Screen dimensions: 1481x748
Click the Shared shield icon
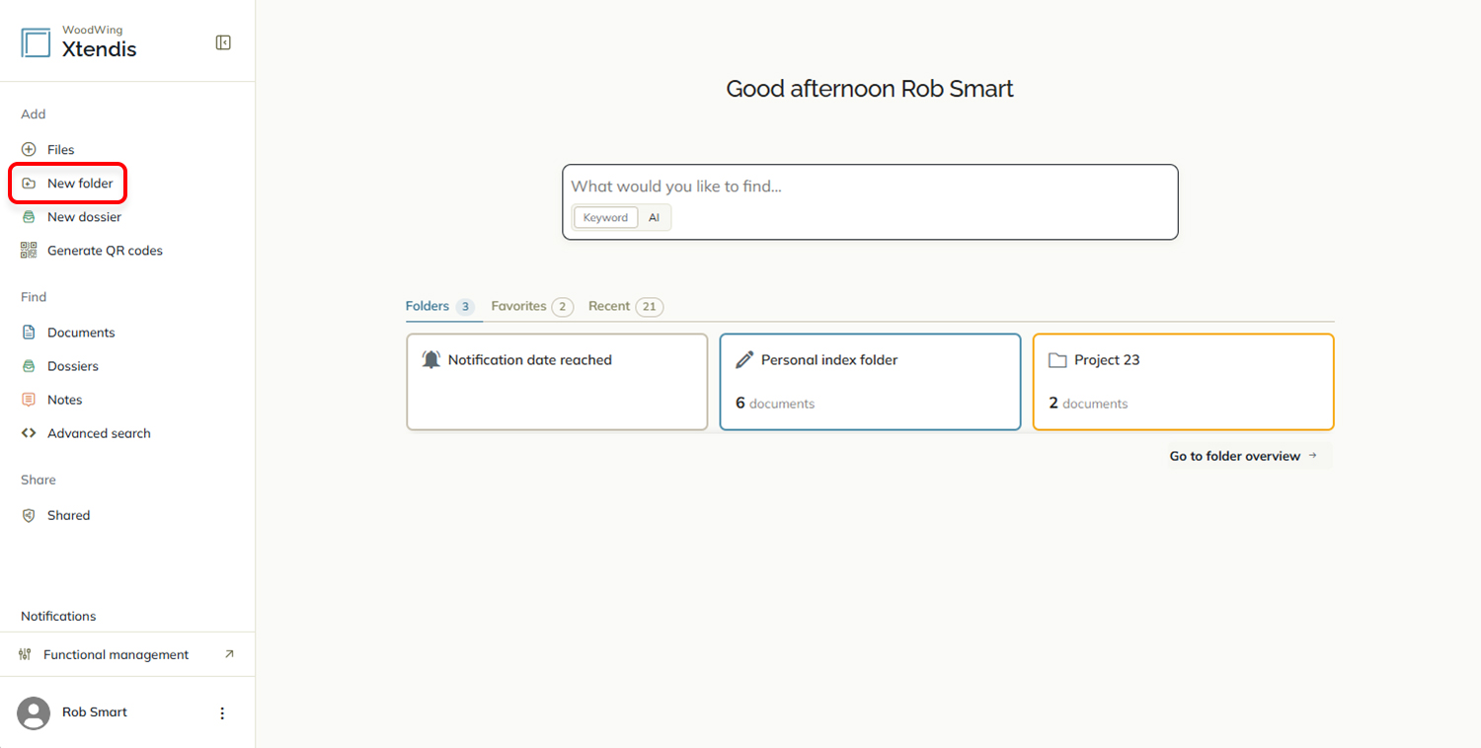(x=29, y=515)
